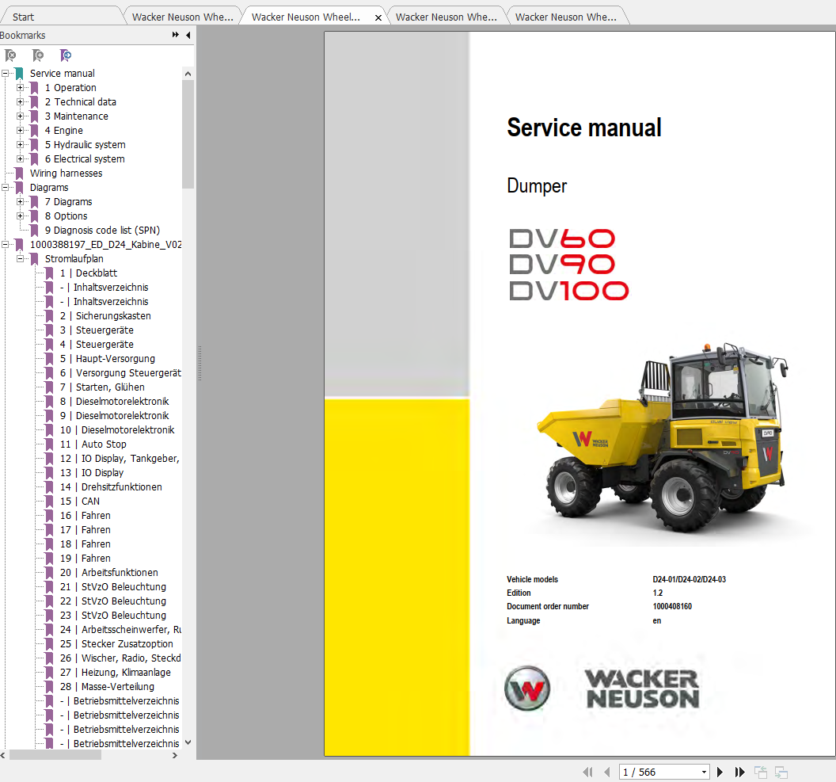Expand the 5 Hydraulic system bookmark
Image resolution: width=836 pixels, height=782 pixels.
coord(19,144)
